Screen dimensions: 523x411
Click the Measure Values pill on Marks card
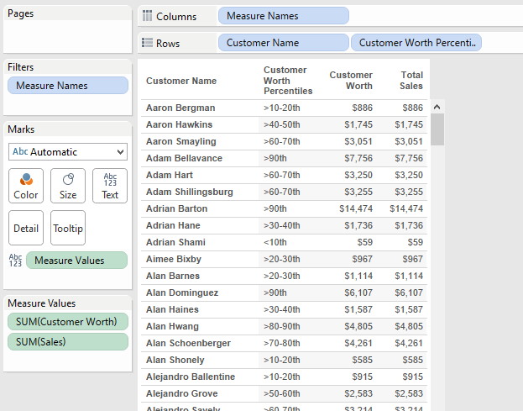pyautogui.click(x=76, y=261)
